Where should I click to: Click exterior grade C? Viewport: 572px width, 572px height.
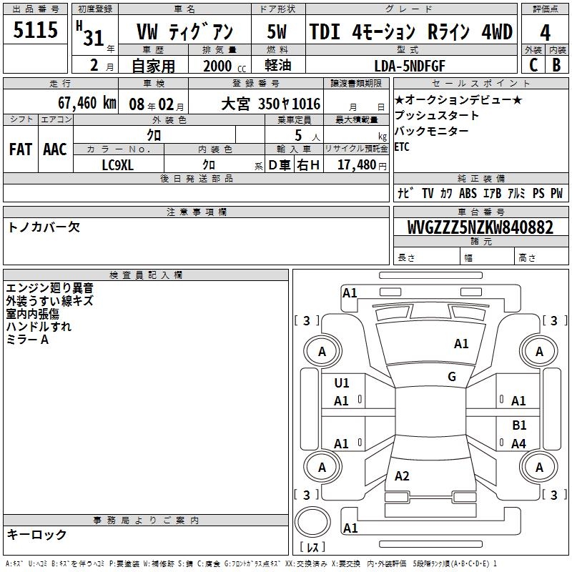point(533,65)
